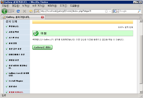Image resolution: width=143 pixels, height=98 pixels.
Task: Open the 파일(F) menu
Action: coord(6,6)
